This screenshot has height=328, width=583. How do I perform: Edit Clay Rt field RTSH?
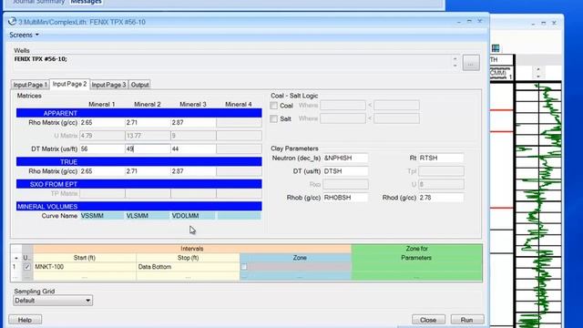coord(441,158)
